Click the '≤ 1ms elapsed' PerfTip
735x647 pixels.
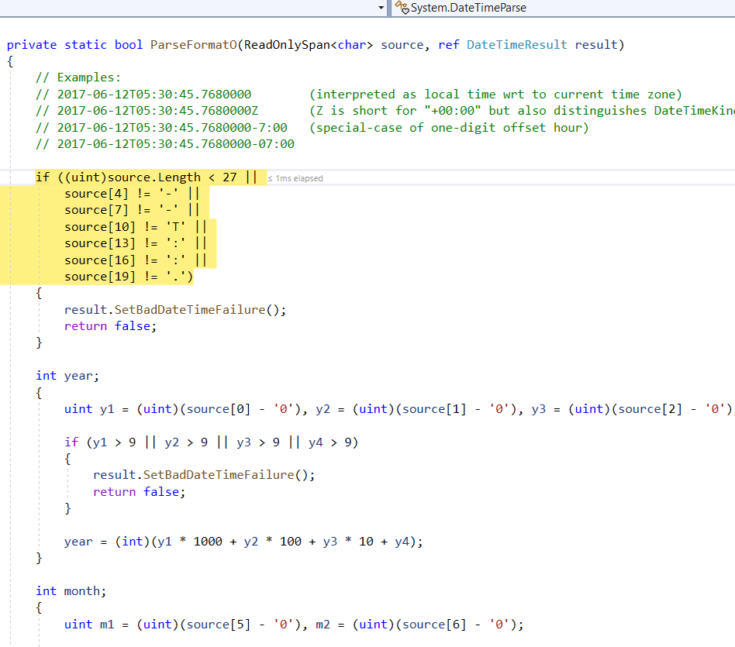pos(297,177)
